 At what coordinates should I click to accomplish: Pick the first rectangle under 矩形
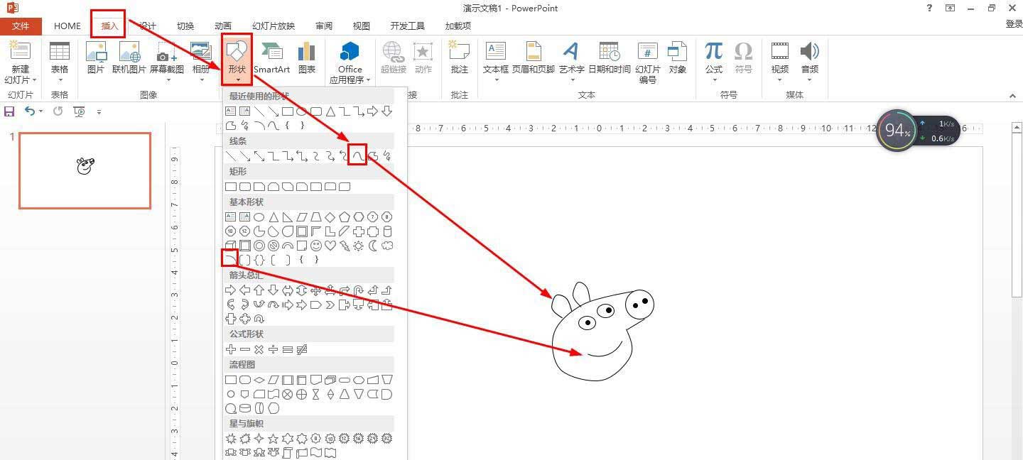pyautogui.click(x=231, y=187)
